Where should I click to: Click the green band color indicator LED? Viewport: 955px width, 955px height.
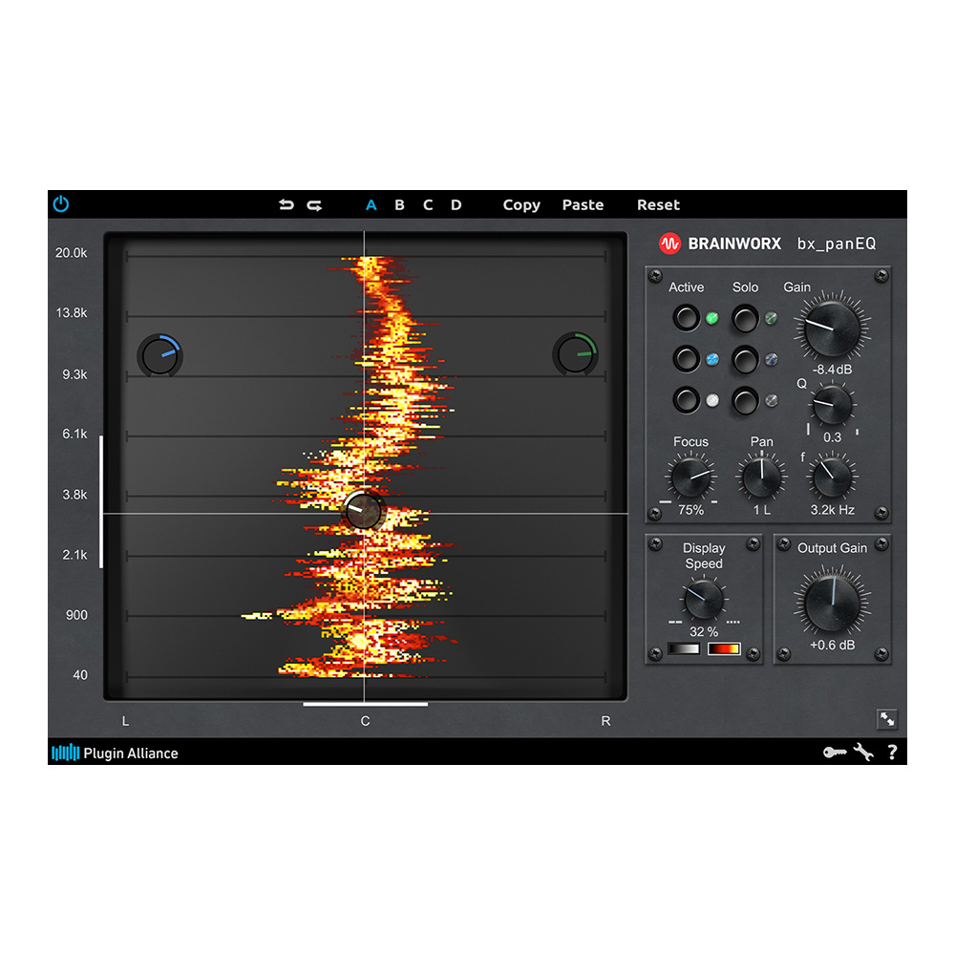tap(711, 318)
